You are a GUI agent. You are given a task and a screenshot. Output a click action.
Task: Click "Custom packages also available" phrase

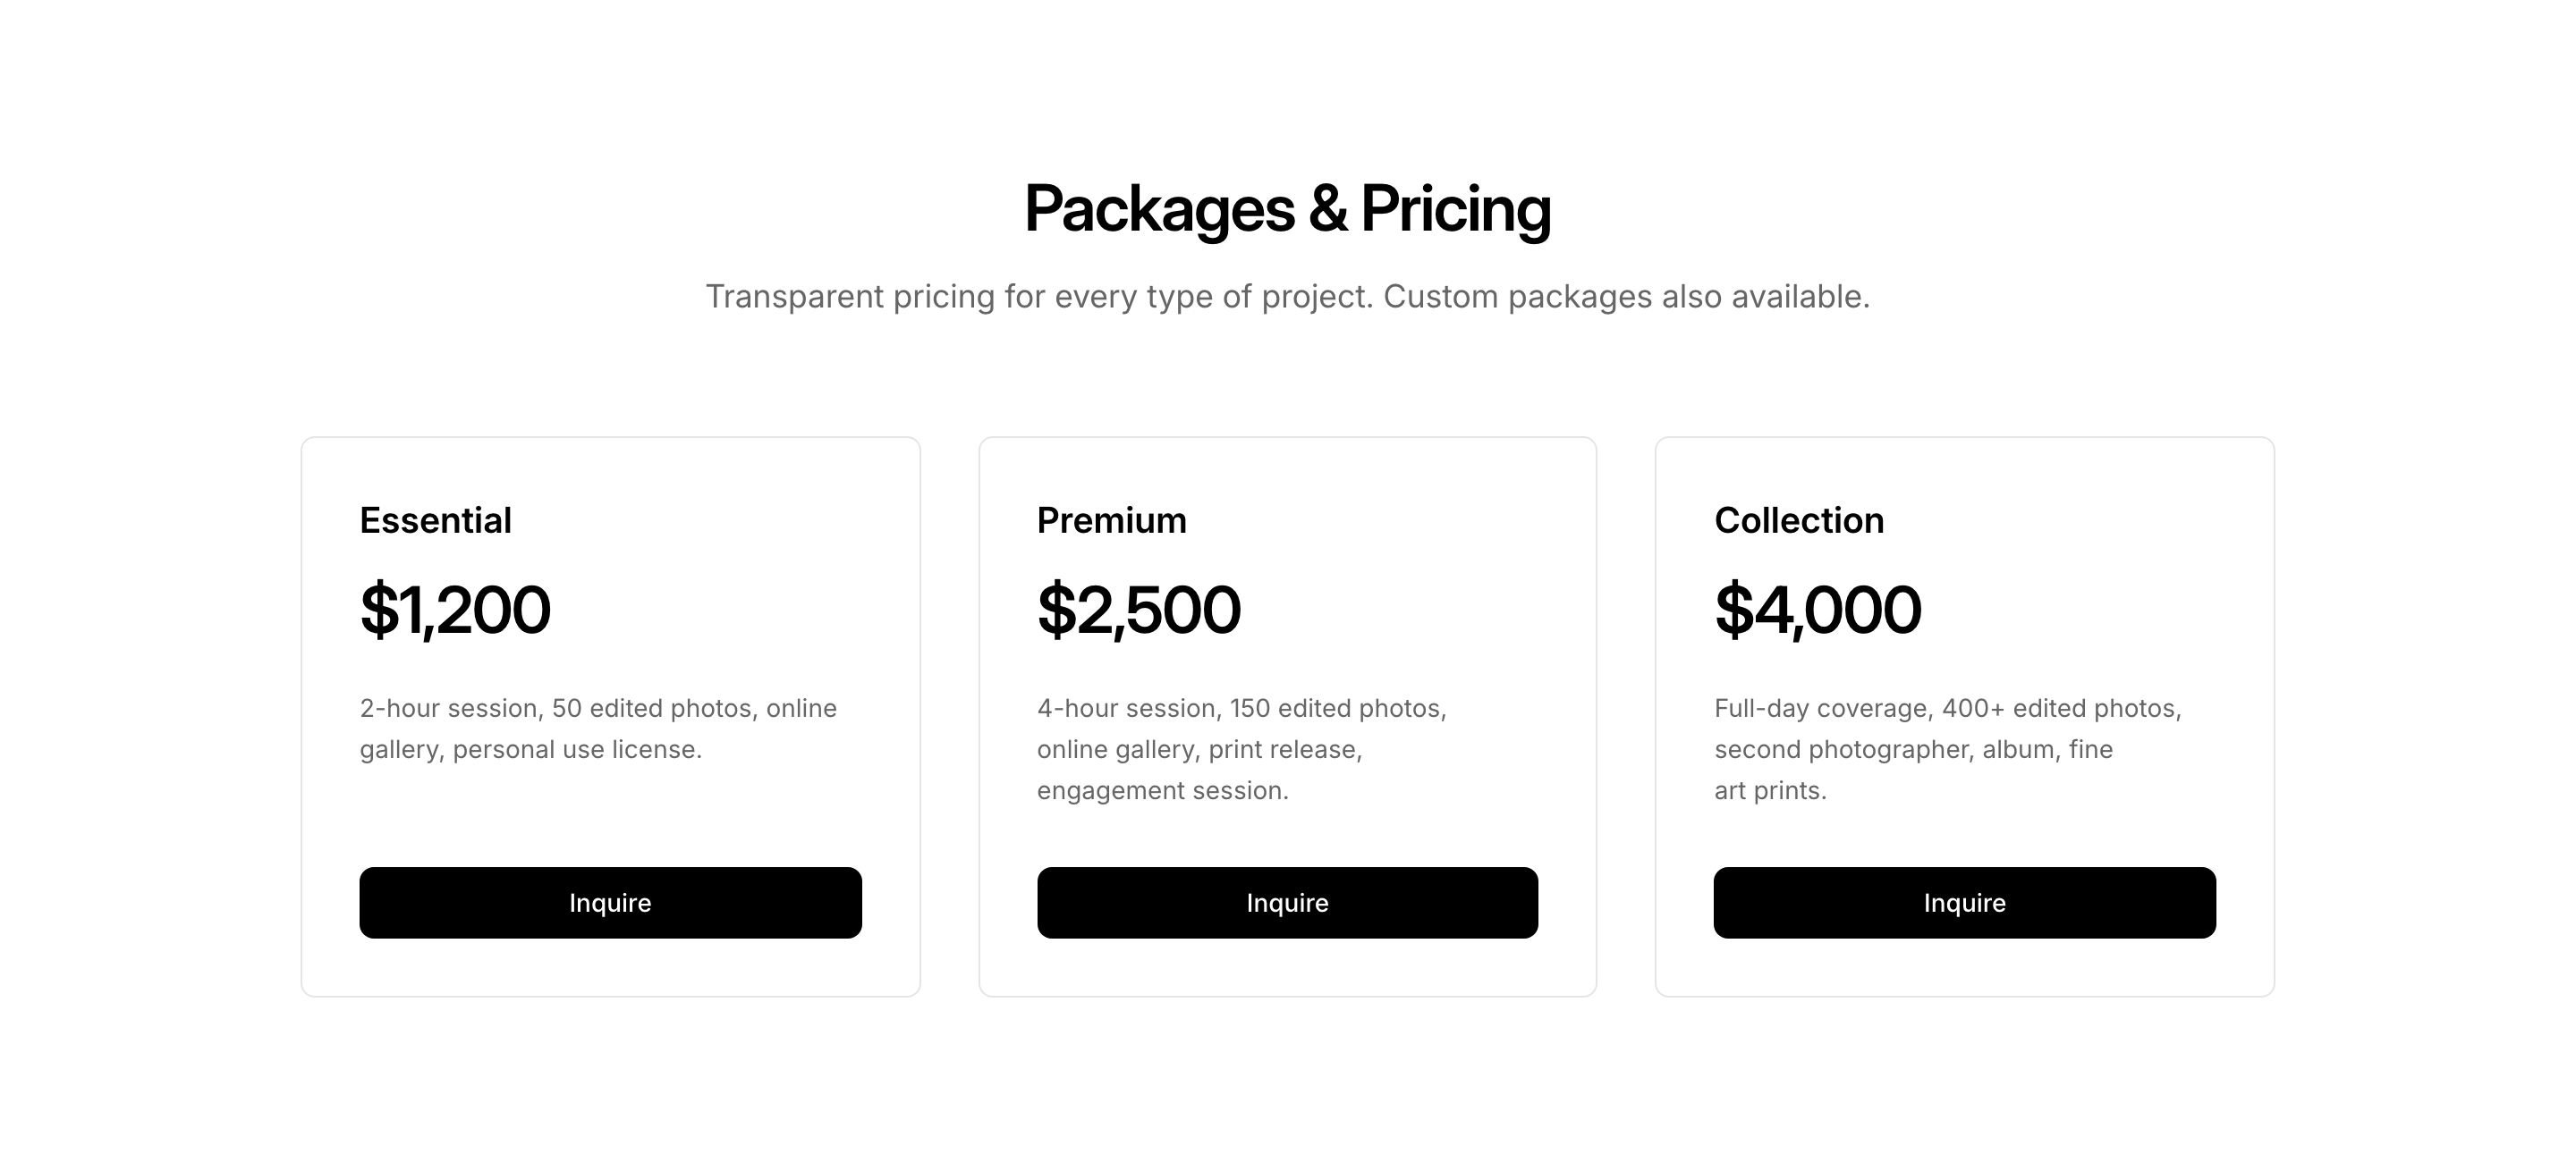coord(1625,297)
